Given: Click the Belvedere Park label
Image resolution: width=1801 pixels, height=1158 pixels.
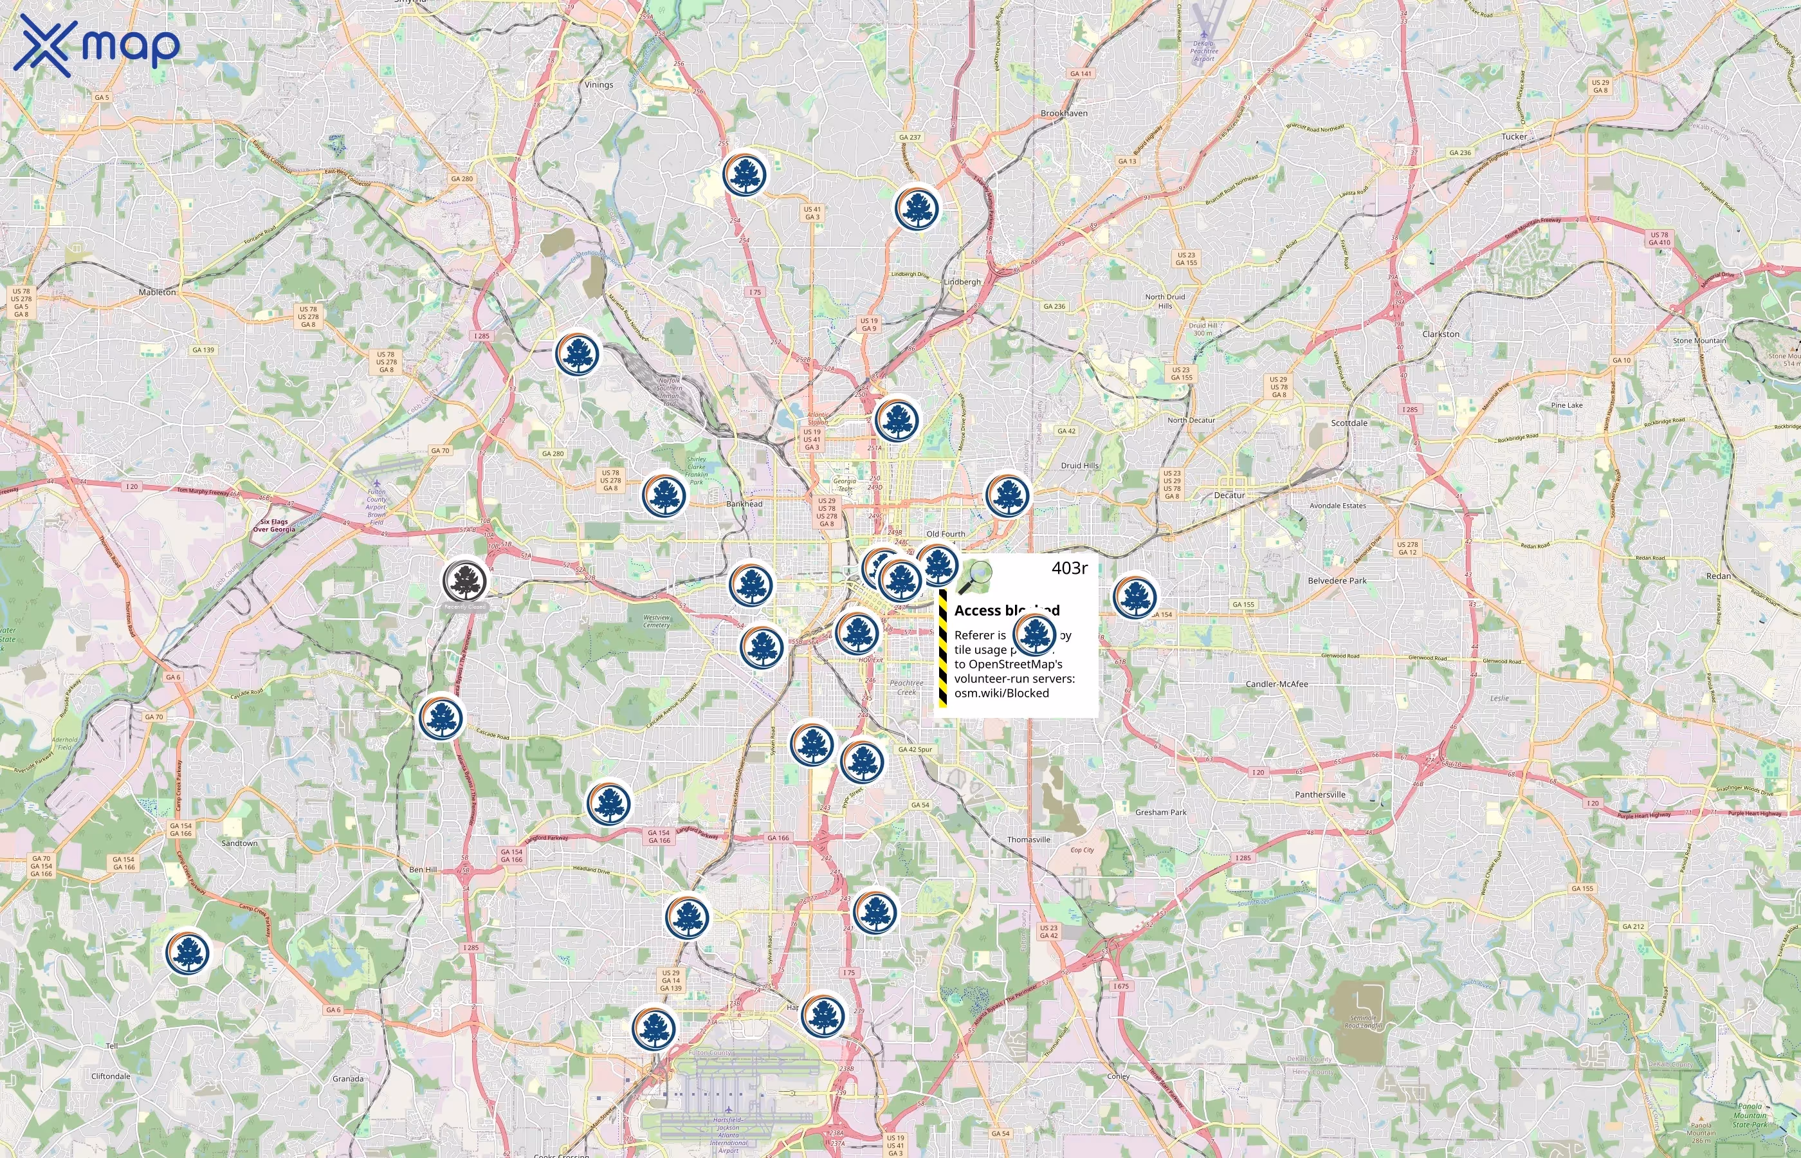Looking at the screenshot, I should 1337,580.
